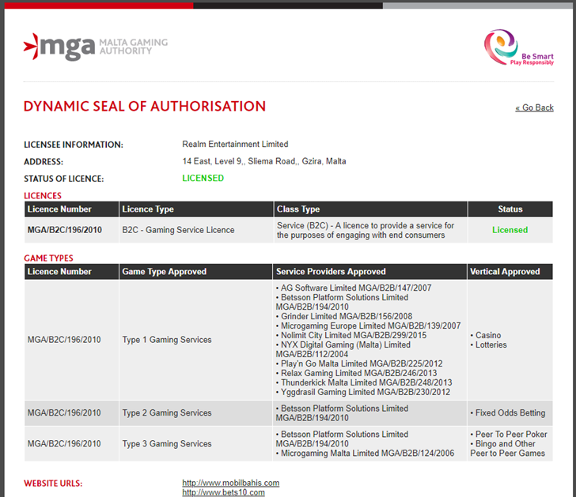
Task: Click AG Software Limited MGA/B2B/147/2007 entry
Action: tap(354, 288)
